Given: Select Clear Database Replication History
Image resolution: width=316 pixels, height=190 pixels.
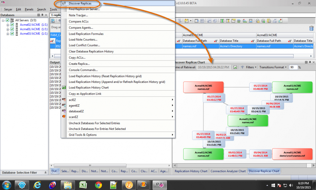Looking at the screenshot, I should click(x=118, y=51).
